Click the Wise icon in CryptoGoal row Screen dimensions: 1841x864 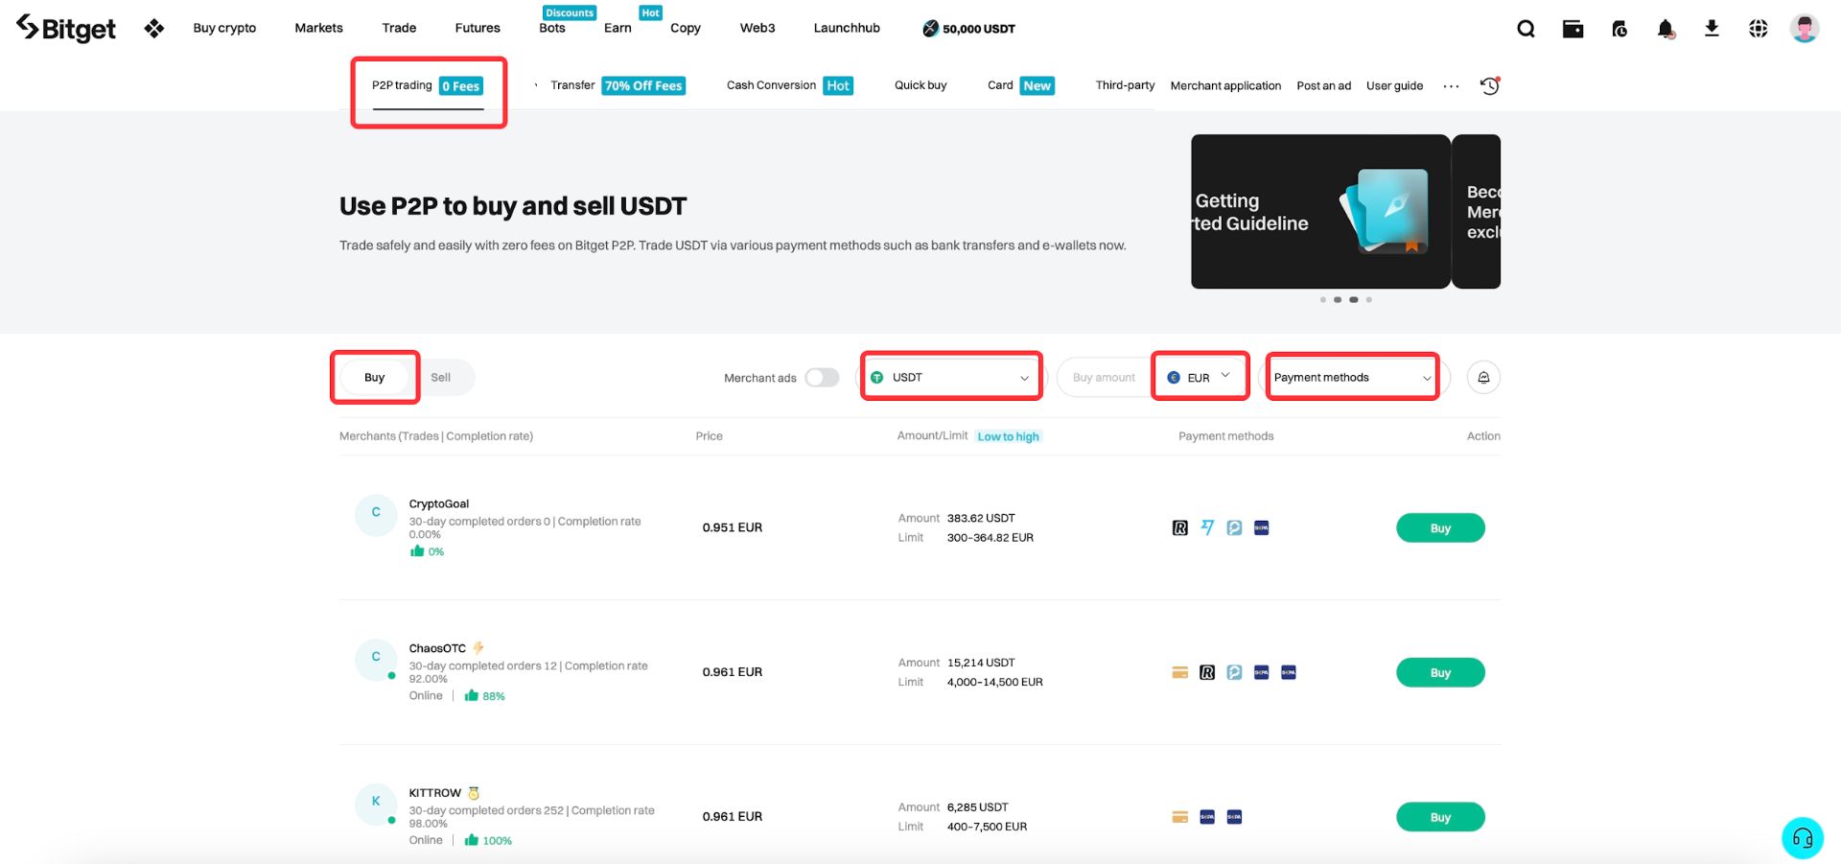click(x=1207, y=527)
